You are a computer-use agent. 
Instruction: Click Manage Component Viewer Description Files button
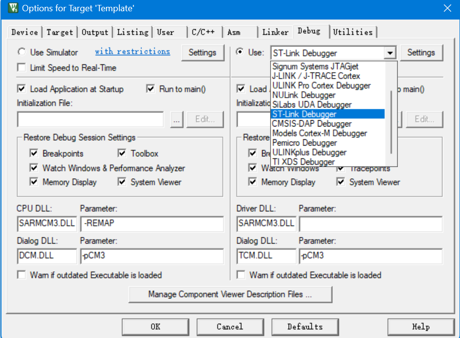[x=230, y=295]
